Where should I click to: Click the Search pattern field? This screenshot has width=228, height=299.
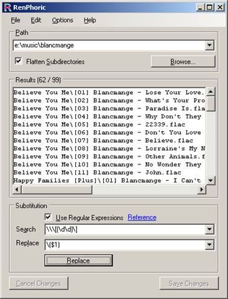click(125, 229)
